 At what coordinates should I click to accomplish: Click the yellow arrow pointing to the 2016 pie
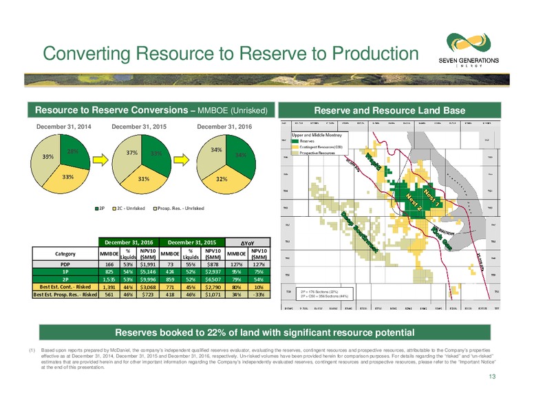[x=181, y=160]
